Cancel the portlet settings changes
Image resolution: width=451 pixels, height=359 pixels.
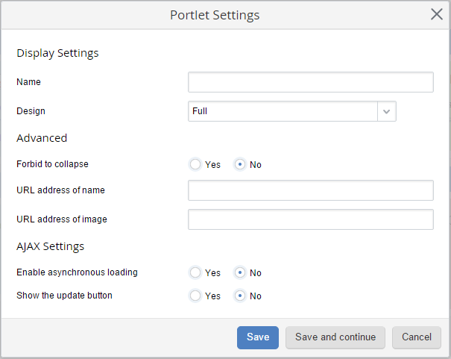click(x=417, y=337)
